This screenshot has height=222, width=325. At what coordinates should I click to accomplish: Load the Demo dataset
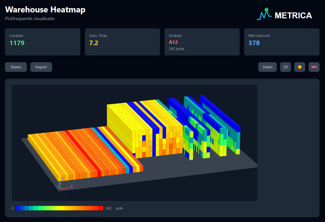16,67
